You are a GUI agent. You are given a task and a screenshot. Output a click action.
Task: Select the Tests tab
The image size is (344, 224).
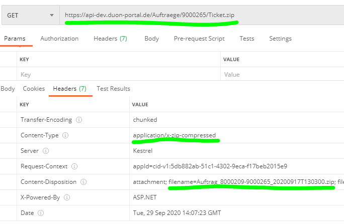(246, 39)
